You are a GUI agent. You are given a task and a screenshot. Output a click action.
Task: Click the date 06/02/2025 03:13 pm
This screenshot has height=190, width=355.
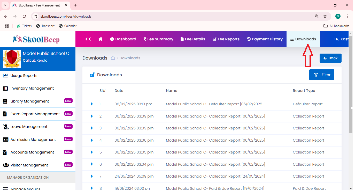(133, 104)
